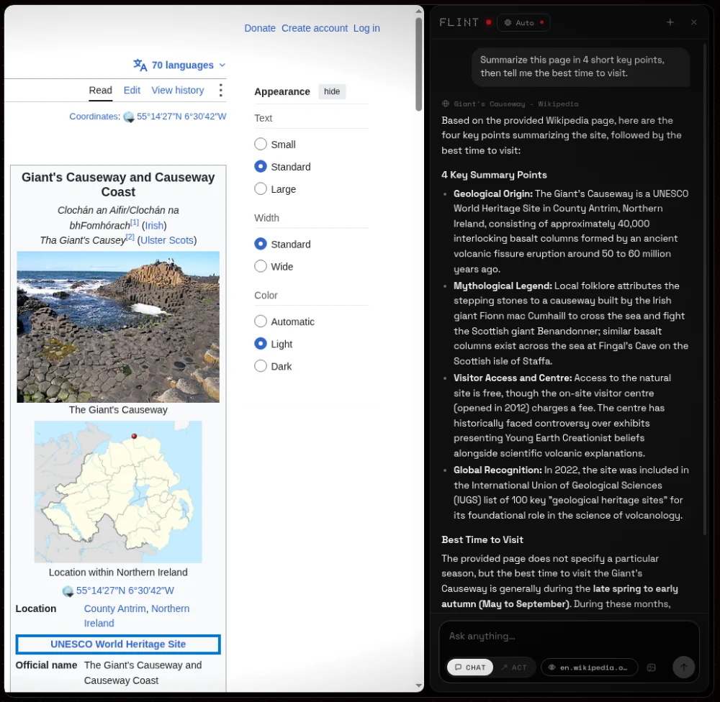Click footnote reference [2]
The height and width of the screenshot is (702, 720).
130,237
